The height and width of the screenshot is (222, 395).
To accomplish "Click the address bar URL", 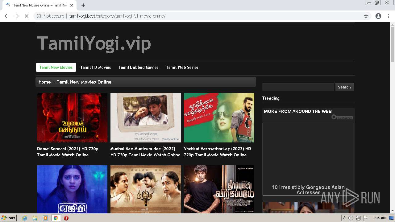I will pyautogui.click(x=117, y=16).
